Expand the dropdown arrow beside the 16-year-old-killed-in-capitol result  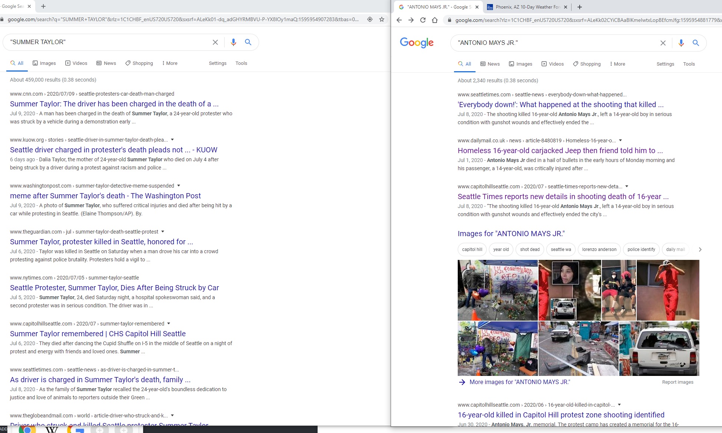619,405
